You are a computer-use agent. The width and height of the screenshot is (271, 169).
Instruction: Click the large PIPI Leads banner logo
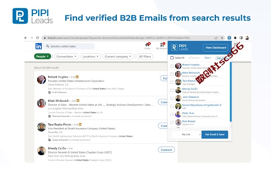[33, 16]
